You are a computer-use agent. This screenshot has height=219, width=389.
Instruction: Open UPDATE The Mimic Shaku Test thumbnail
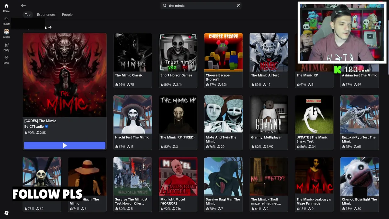coord(314,114)
